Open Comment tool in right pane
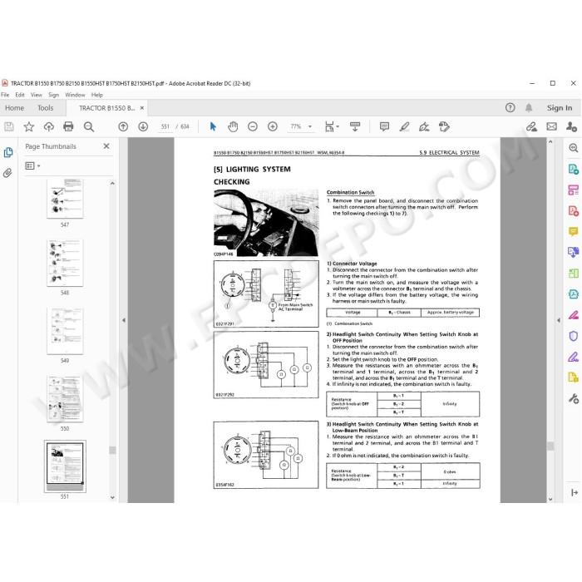 coord(574,232)
